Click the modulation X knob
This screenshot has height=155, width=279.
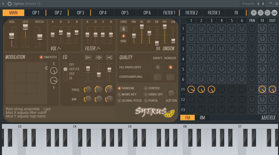[54, 71]
